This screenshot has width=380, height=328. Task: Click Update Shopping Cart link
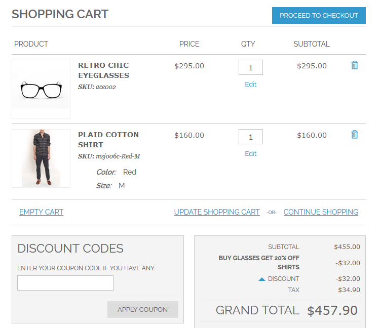point(217,212)
